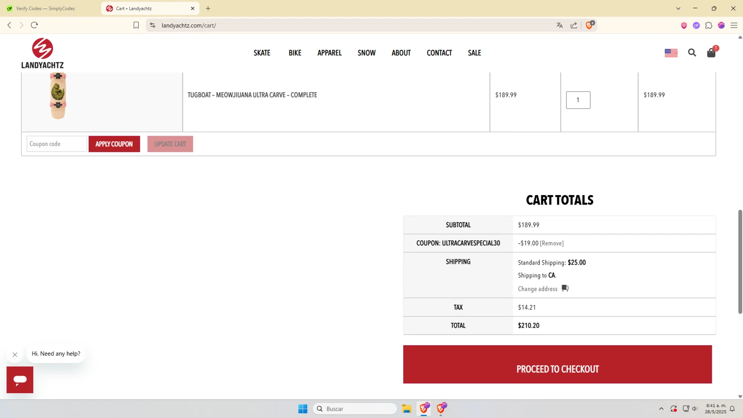Screen dimensions: 743x418
Task: View site information icon in address bar
Action: coord(153,25)
